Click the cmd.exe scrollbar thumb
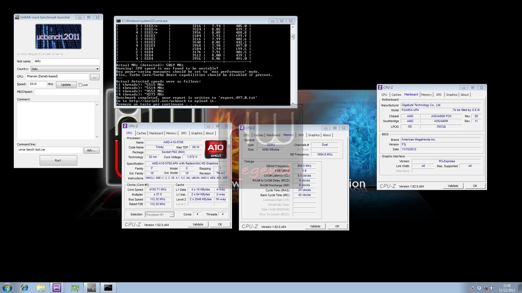The image size is (522, 293). coord(293,37)
